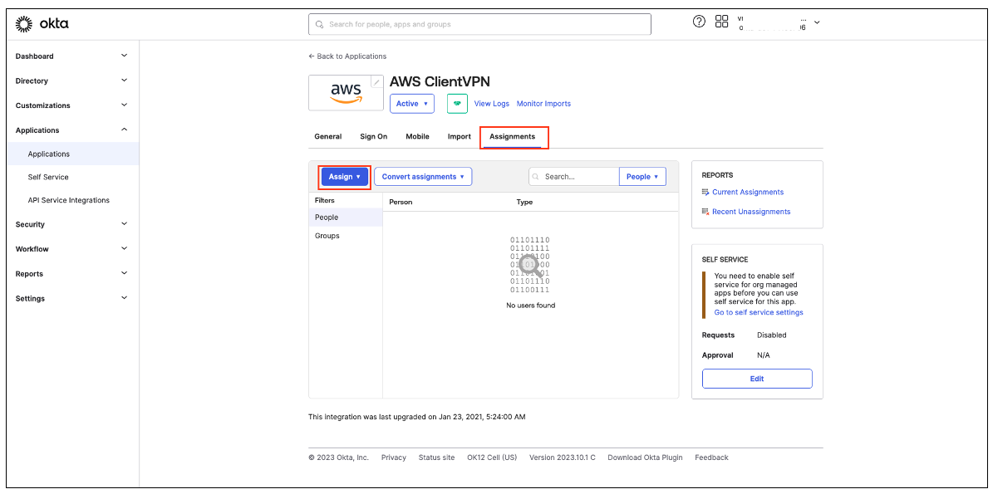
Task: Open the Privacy footer link
Action: [393, 457]
